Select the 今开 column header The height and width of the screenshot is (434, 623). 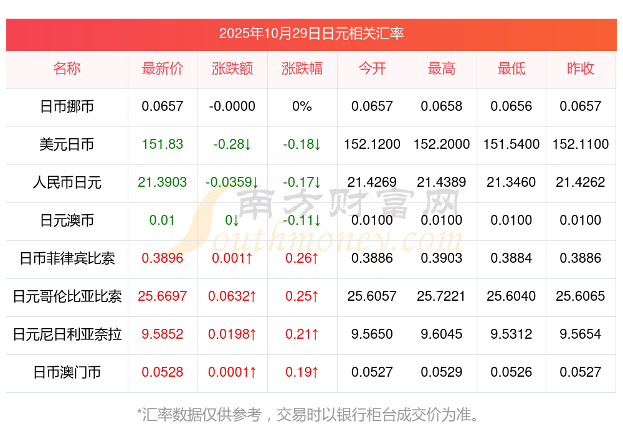click(x=372, y=68)
